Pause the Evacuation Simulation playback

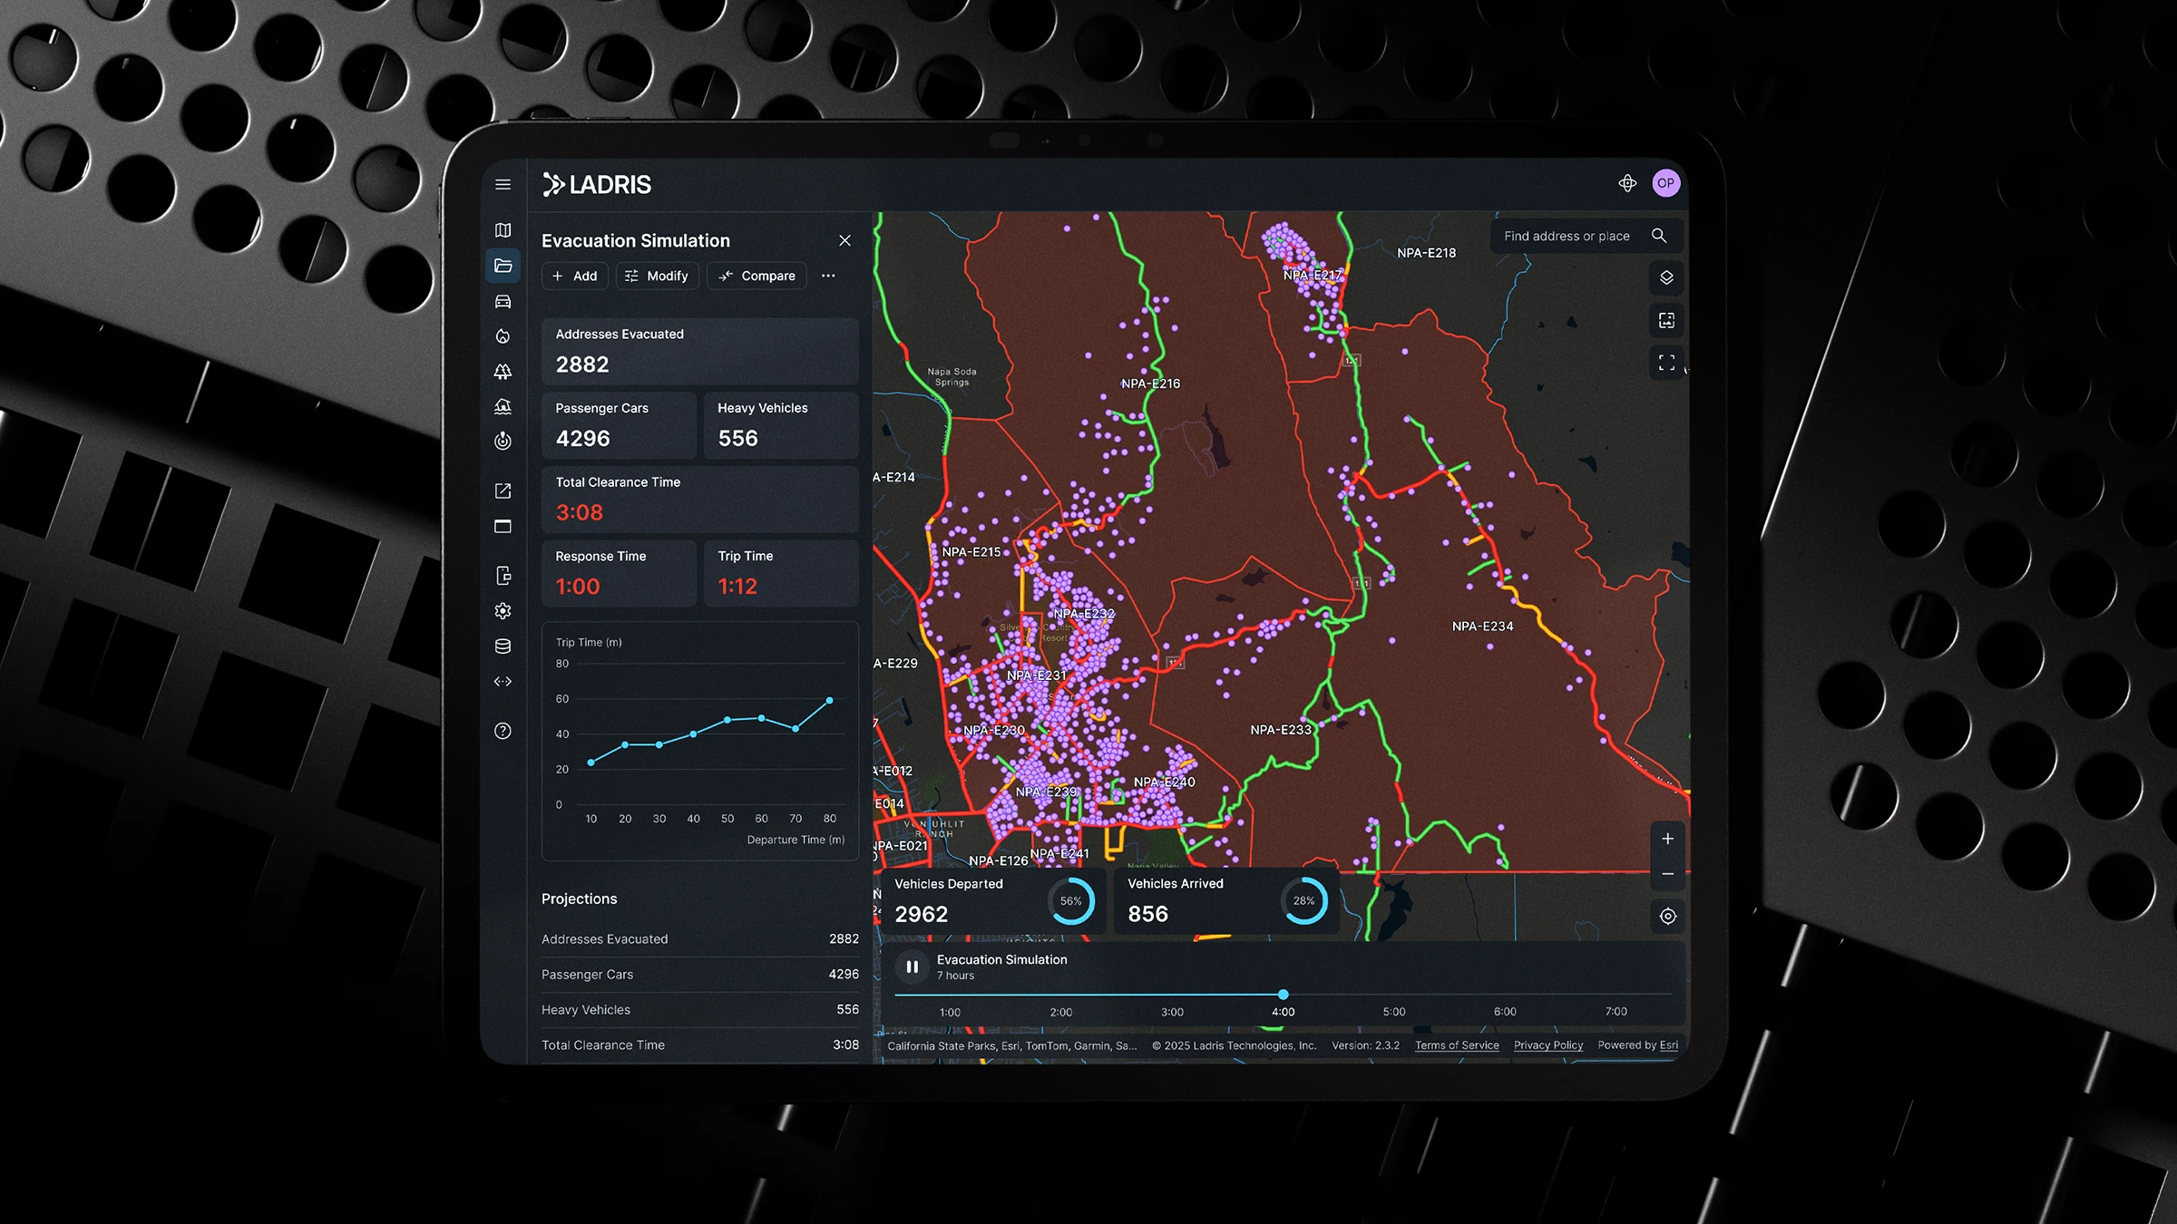pyautogui.click(x=912, y=967)
